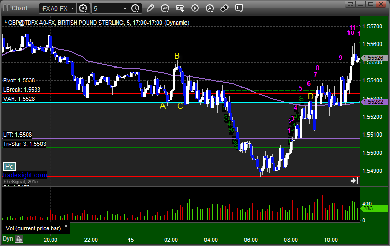
Task: Click the 15 date axis label
Action: 131,240
